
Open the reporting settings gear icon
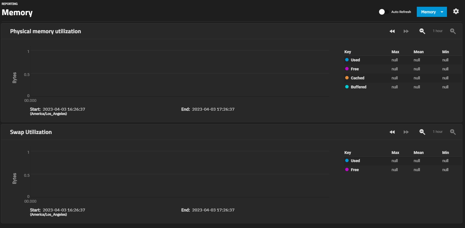[456, 11]
